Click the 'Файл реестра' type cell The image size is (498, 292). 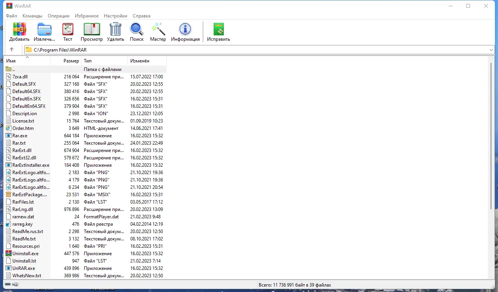[x=98, y=224]
